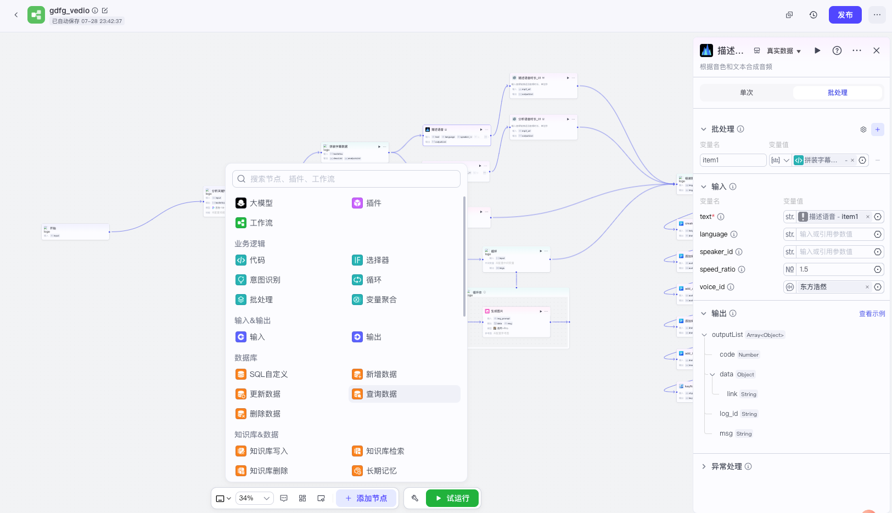892x513 pixels.
Task: Switch to the 单次 tab
Action: [x=747, y=93]
